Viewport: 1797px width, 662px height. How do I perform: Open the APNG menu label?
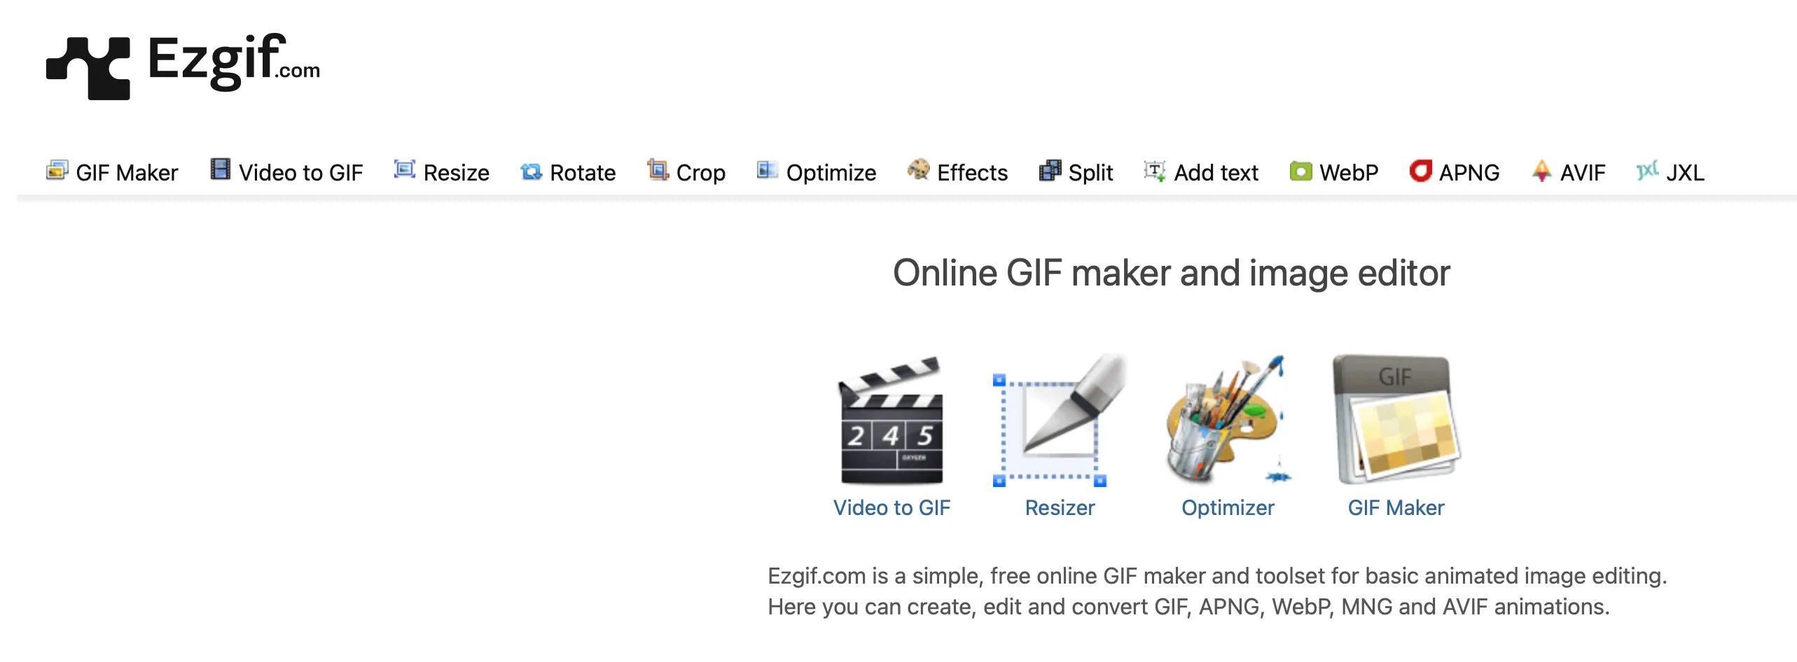pos(1469,173)
